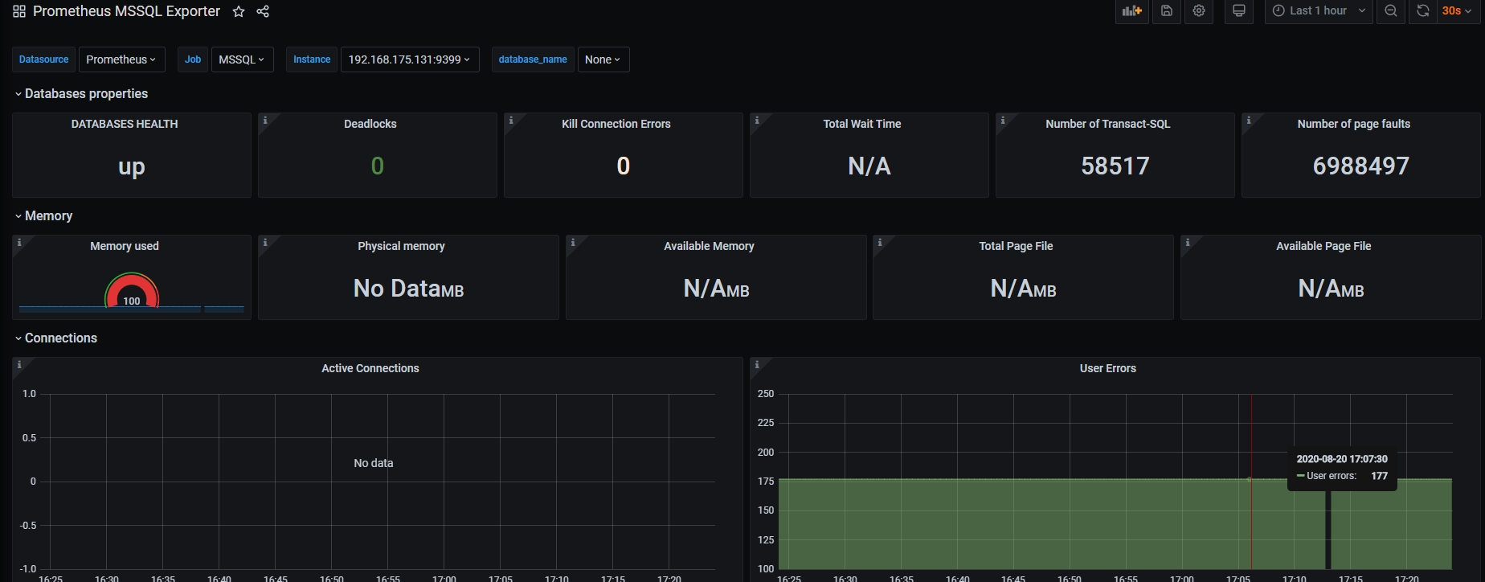Show info for Total Page File panel
The image size is (1485, 582).
click(x=880, y=243)
